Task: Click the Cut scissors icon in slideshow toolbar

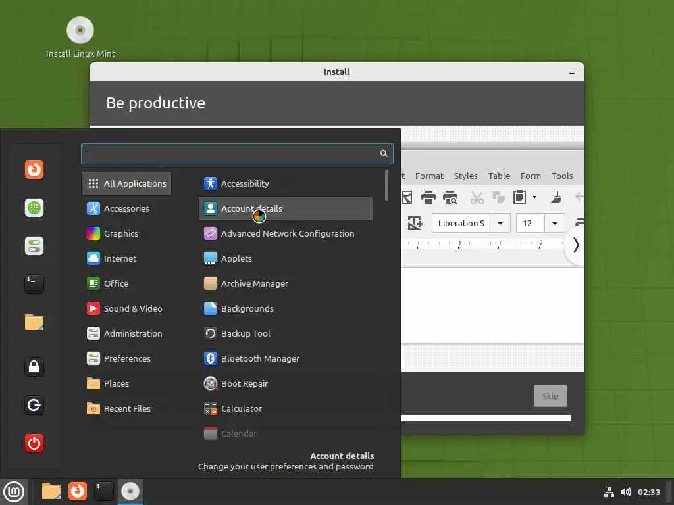Action: coord(477,197)
